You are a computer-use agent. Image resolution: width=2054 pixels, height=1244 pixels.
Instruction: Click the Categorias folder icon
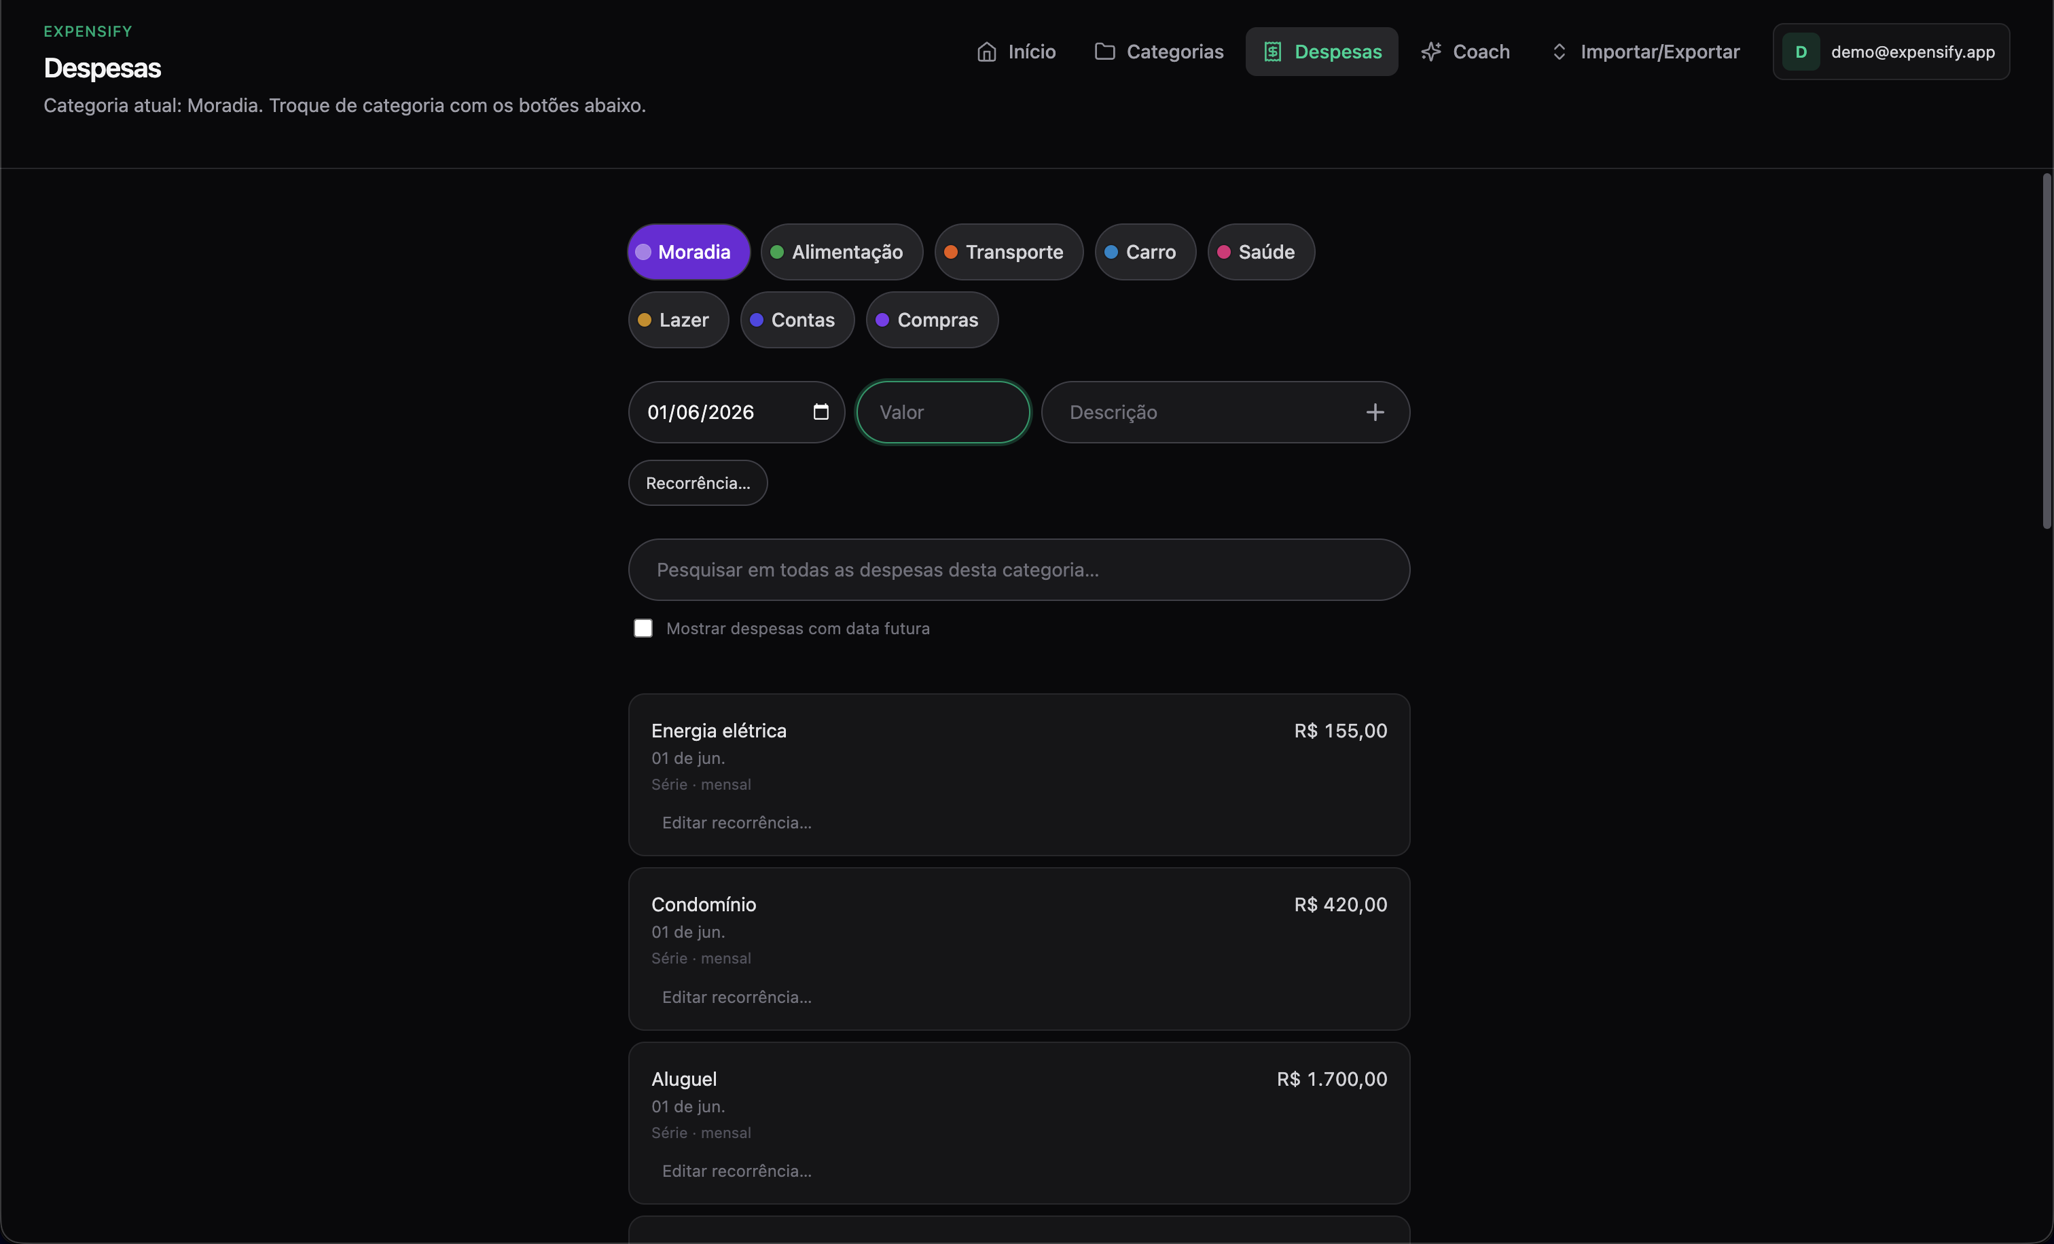[x=1104, y=52]
